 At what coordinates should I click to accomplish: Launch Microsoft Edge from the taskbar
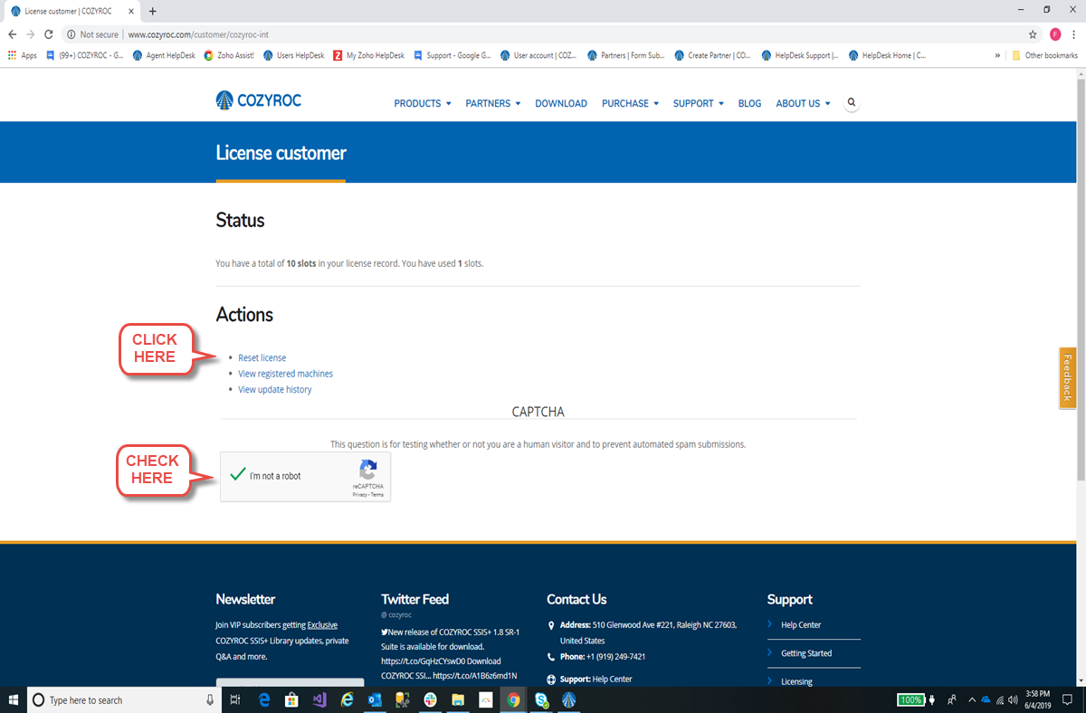point(264,699)
